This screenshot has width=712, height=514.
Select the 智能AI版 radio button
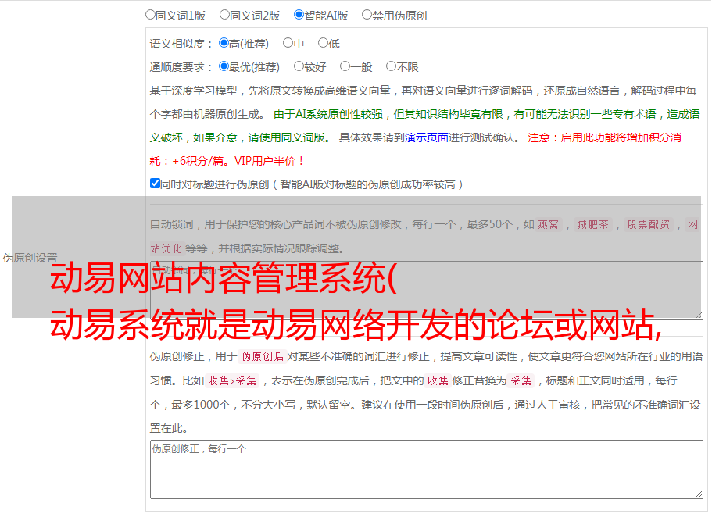299,15
